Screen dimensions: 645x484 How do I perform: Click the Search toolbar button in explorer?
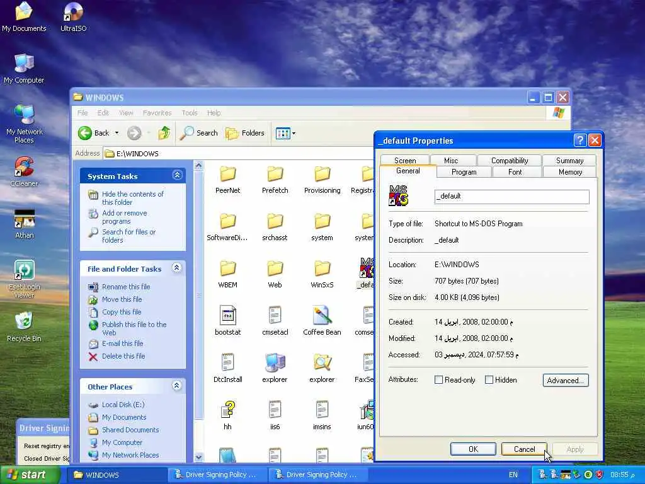point(199,133)
